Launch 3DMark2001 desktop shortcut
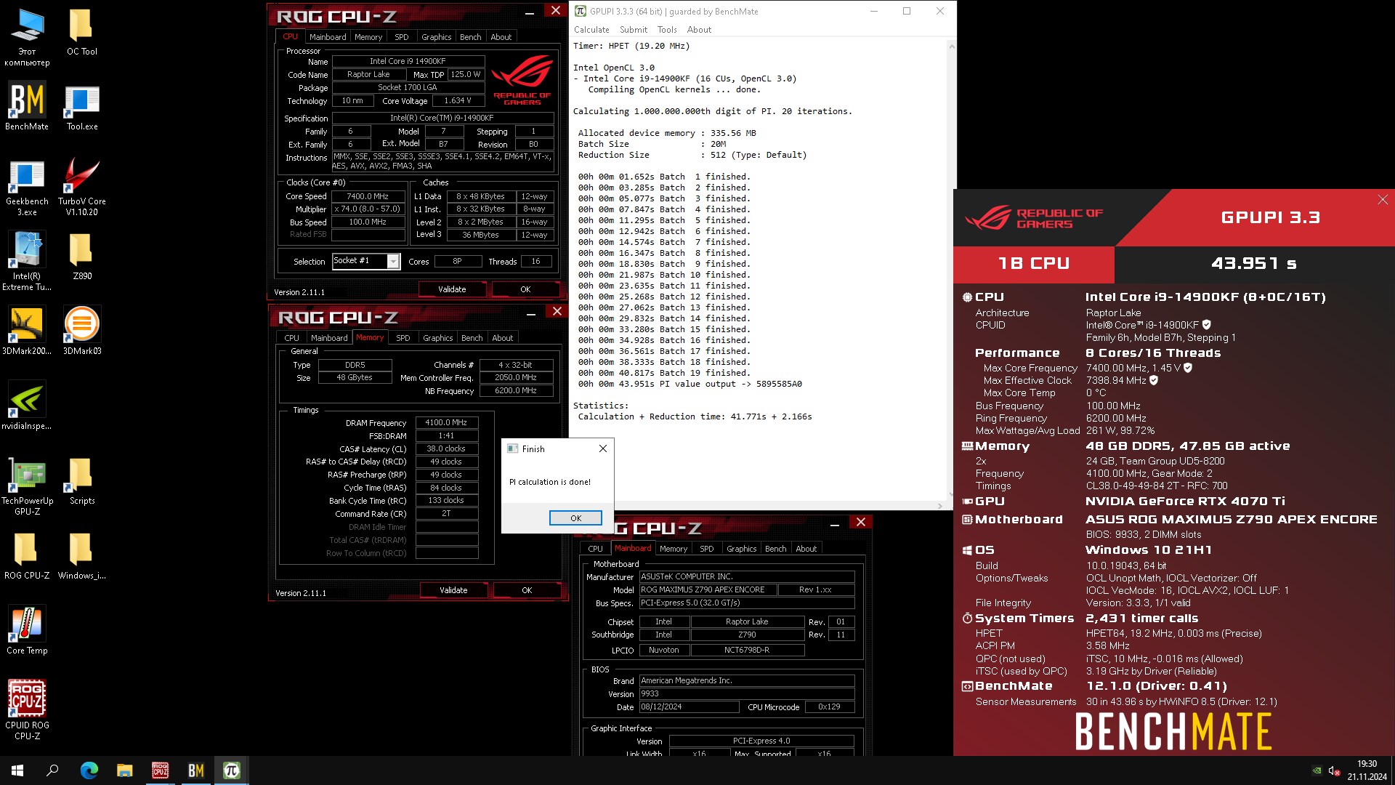The height and width of the screenshot is (785, 1395). click(27, 331)
